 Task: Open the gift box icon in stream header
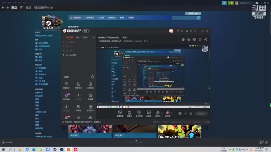pos(183,40)
